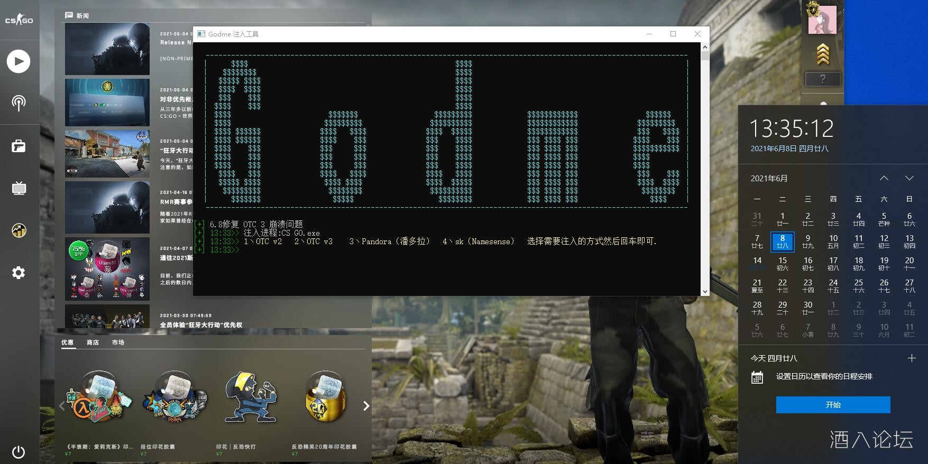Open the RMR赛事 news thumbnail

pyautogui.click(x=107, y=208)
